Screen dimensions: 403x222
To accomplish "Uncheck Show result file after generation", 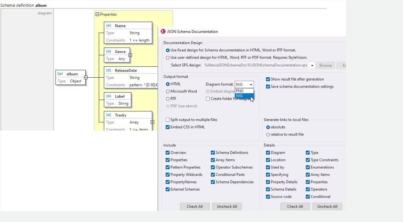I will (x=268, y=79).
